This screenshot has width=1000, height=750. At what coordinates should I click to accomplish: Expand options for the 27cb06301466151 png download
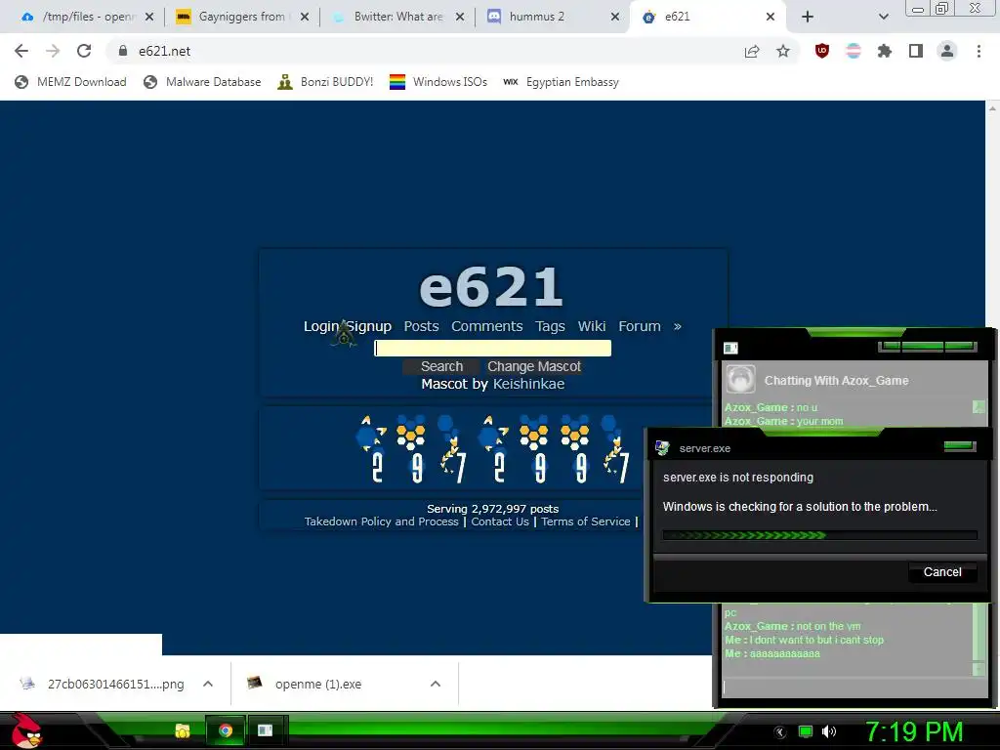pos(208,684)
